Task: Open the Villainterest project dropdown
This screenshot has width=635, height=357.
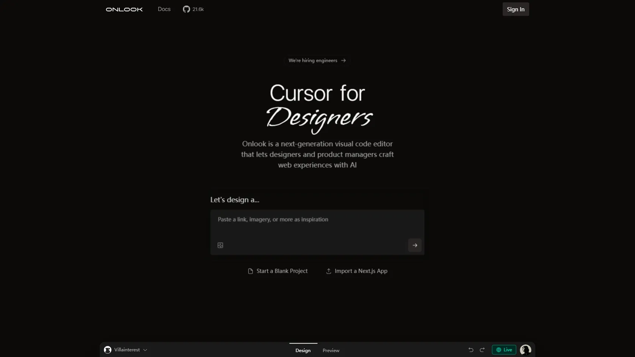Action: [125, 350]
